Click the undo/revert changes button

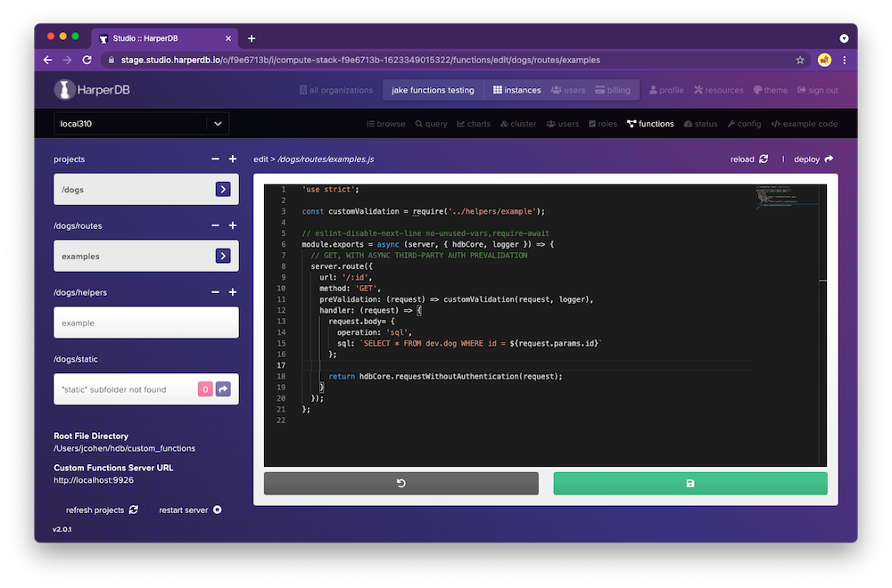[401, 483]
